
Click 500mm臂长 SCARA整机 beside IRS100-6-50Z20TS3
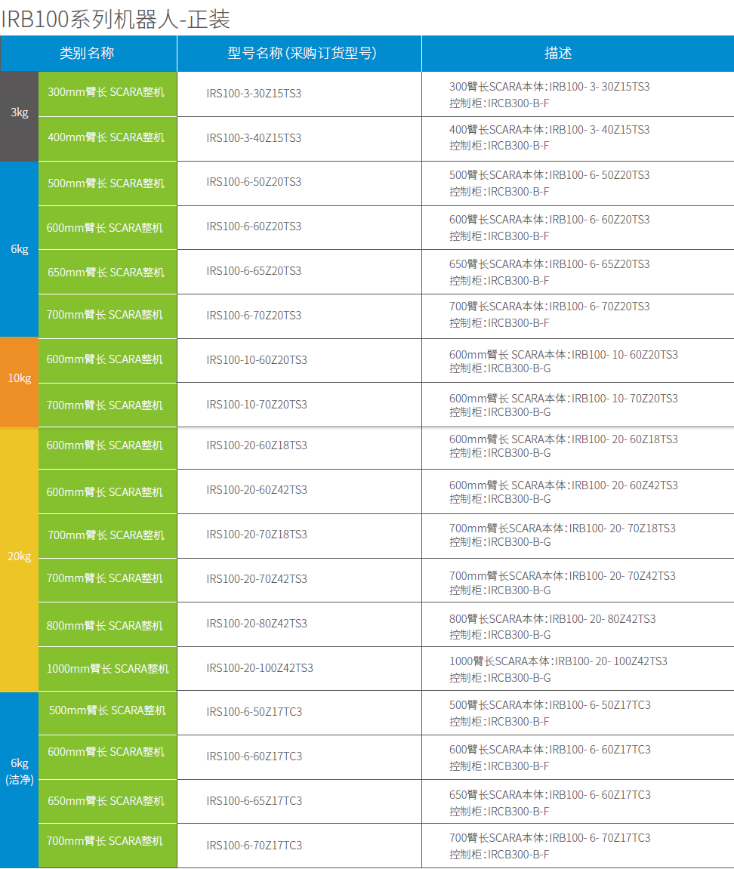click(107, 183)
